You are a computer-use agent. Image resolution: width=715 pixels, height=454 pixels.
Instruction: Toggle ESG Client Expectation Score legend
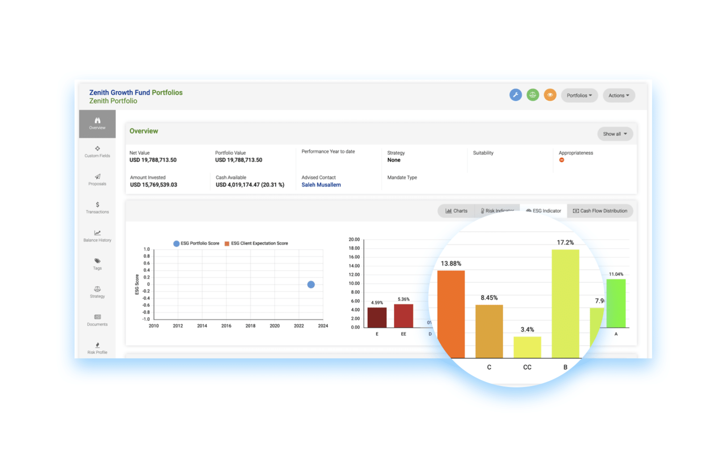coord(256,243)
